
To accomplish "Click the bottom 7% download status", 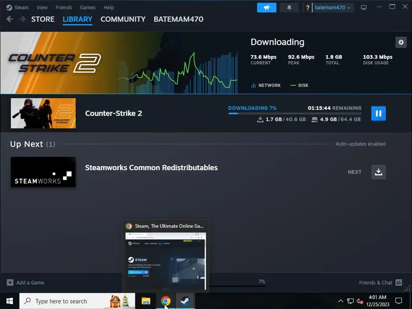I will (x=262, y=281).
